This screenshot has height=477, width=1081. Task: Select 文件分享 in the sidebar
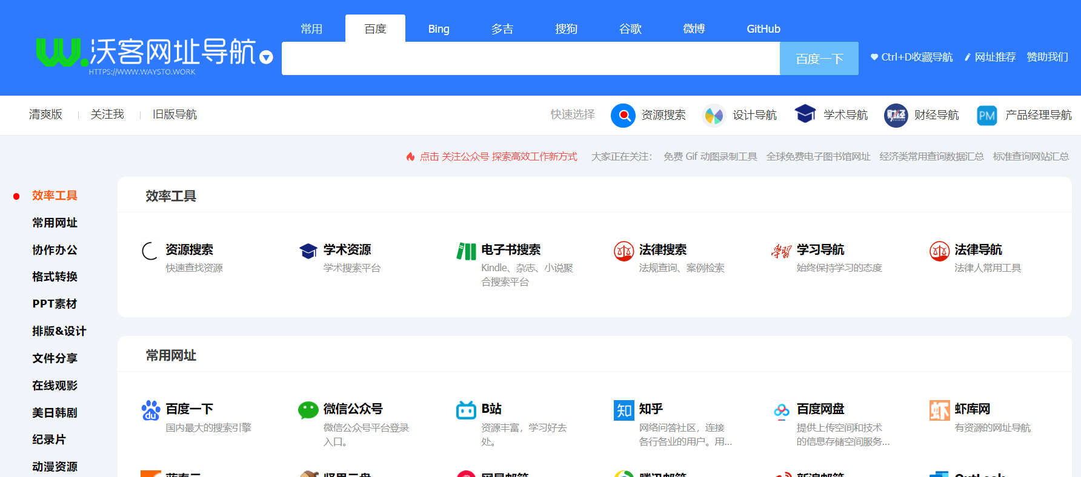(55, 358)
